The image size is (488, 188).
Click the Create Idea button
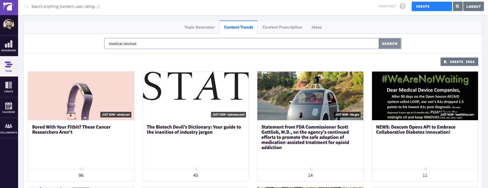pos(459,62)
